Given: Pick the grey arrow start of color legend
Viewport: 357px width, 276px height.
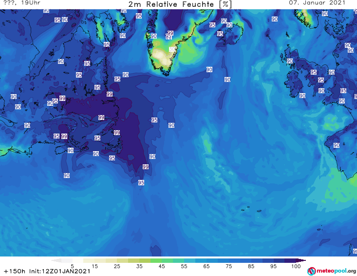Looking at the screenshot, I should pyautogui.click(x=56, y=260).
